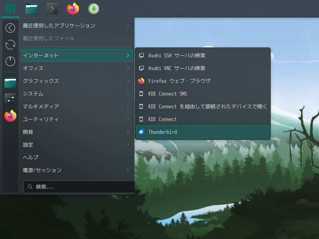The width and height of the screenshot is (319, 239).
Task: Focus the 検索... search field
Action: (x=79, y=187)
